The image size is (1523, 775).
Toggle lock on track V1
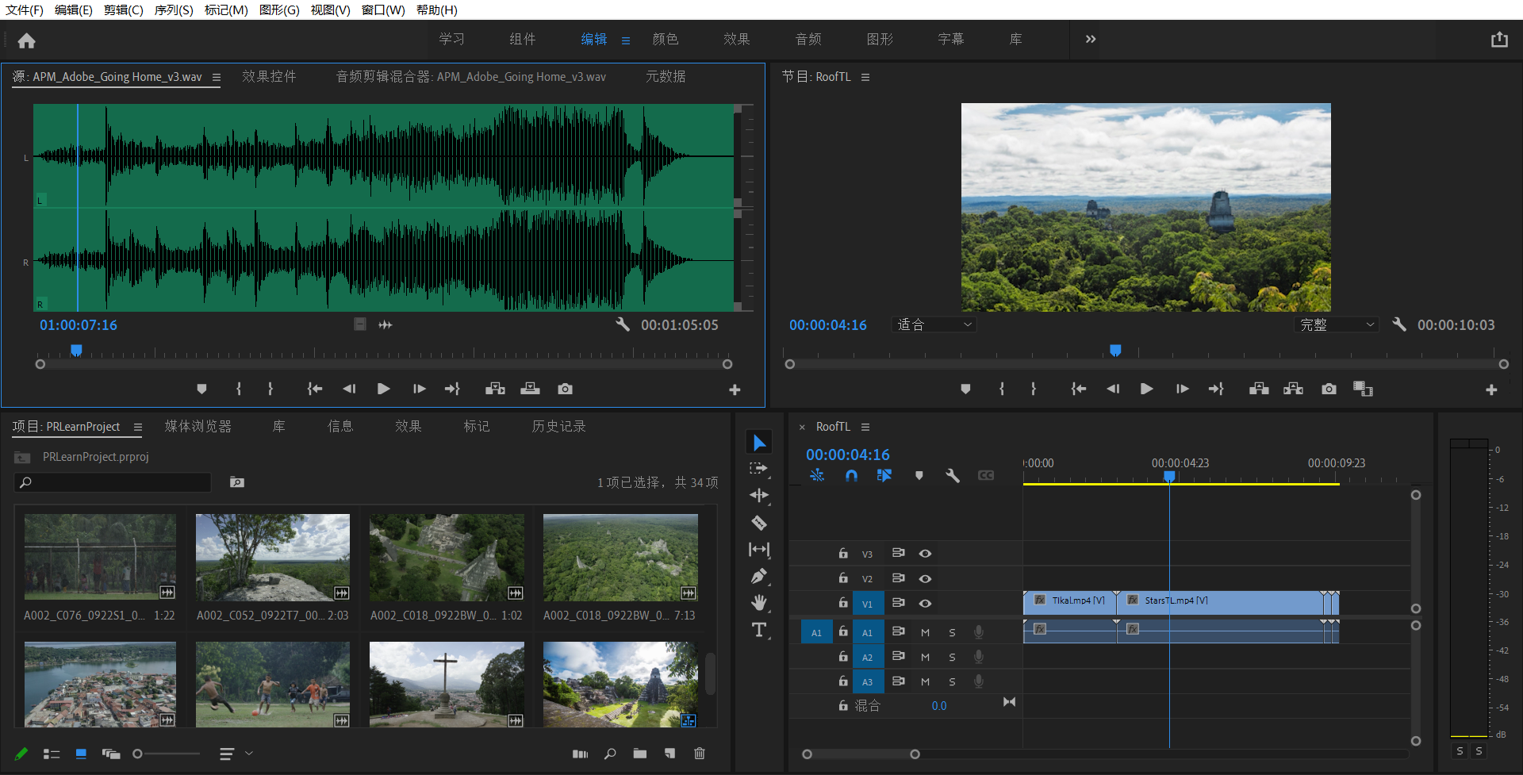(843, 603)
